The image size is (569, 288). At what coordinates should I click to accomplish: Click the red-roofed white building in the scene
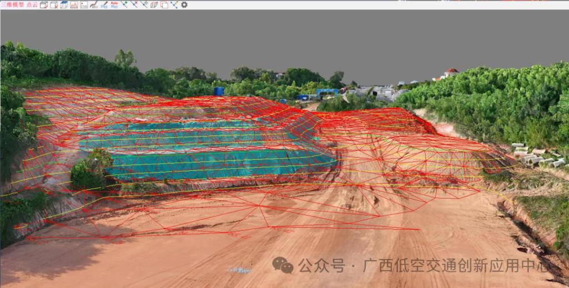451,73
